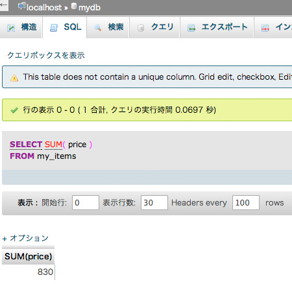
Task: Open the mydb database breadcrumb link
Action: (90, 8)
